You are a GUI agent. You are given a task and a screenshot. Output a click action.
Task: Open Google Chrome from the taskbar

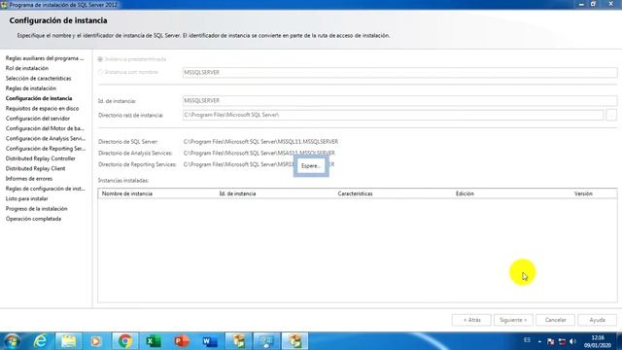coord(125,341)
